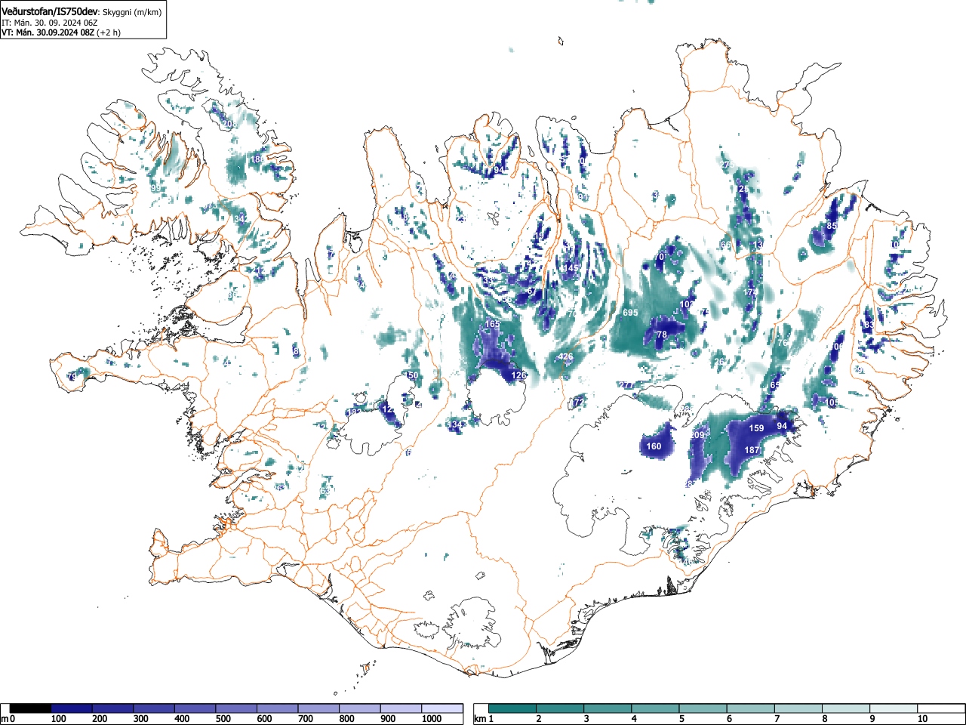
Task: Click the 105 value in the east
Action: (832, 403)
